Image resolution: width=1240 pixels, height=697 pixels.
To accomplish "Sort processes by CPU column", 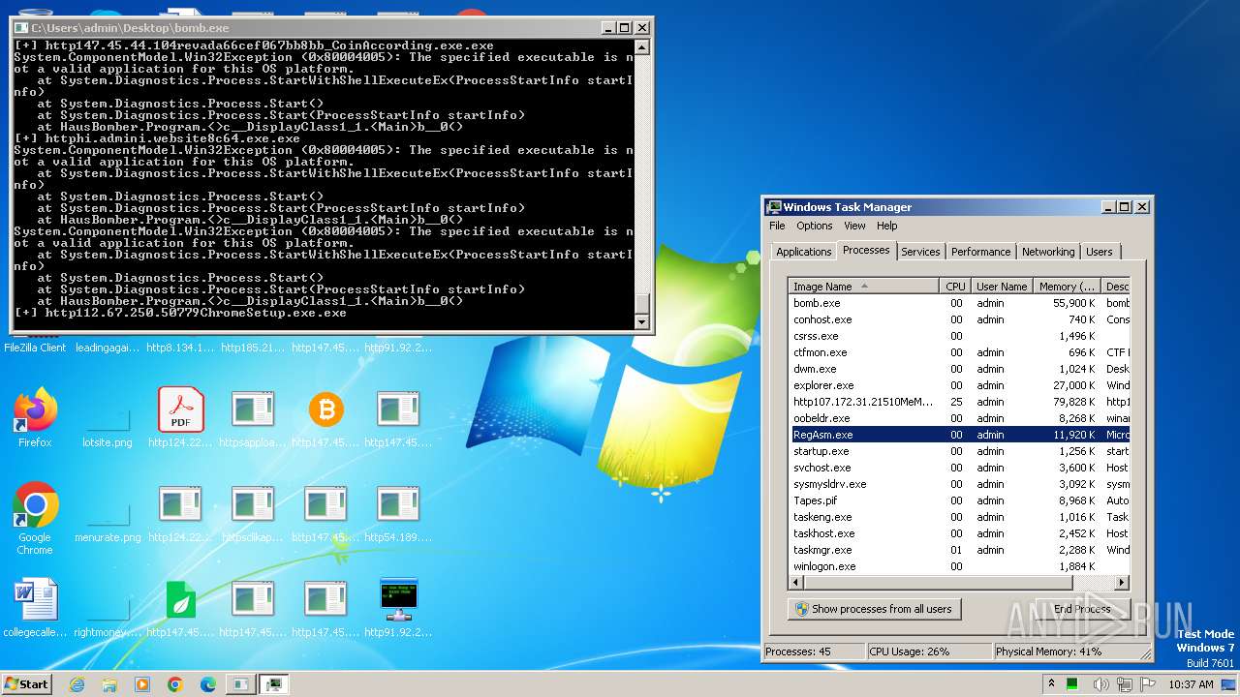I will click(x=955, y=287).
